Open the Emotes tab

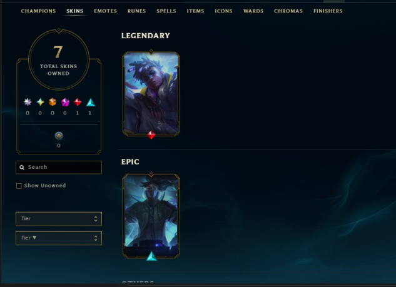click(x=105, y=11)
